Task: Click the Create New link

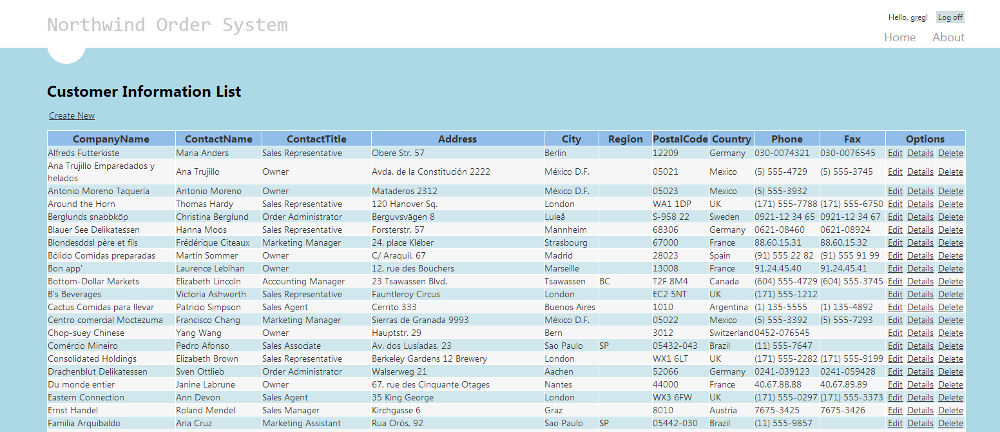Action: point(72,115)
